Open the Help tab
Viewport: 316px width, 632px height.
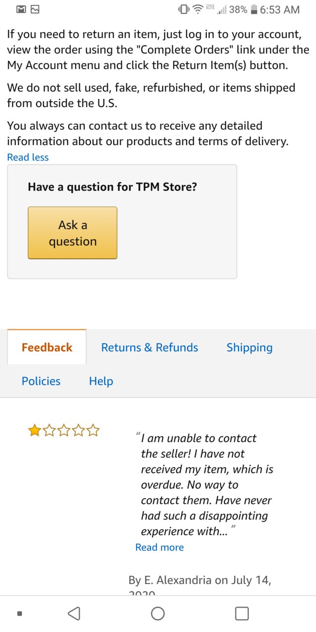(101, 381)
